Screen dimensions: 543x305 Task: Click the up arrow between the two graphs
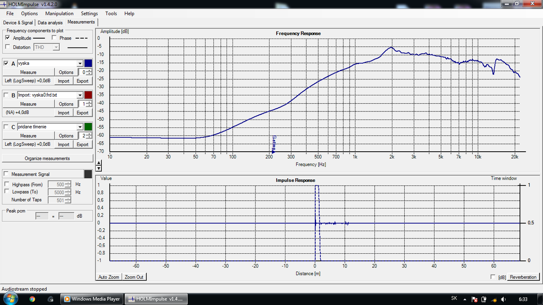[99, 163]
